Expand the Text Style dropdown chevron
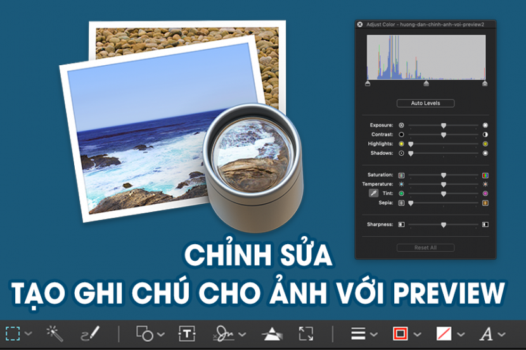This screenshot has width=526, height=350. coord(501,334)
